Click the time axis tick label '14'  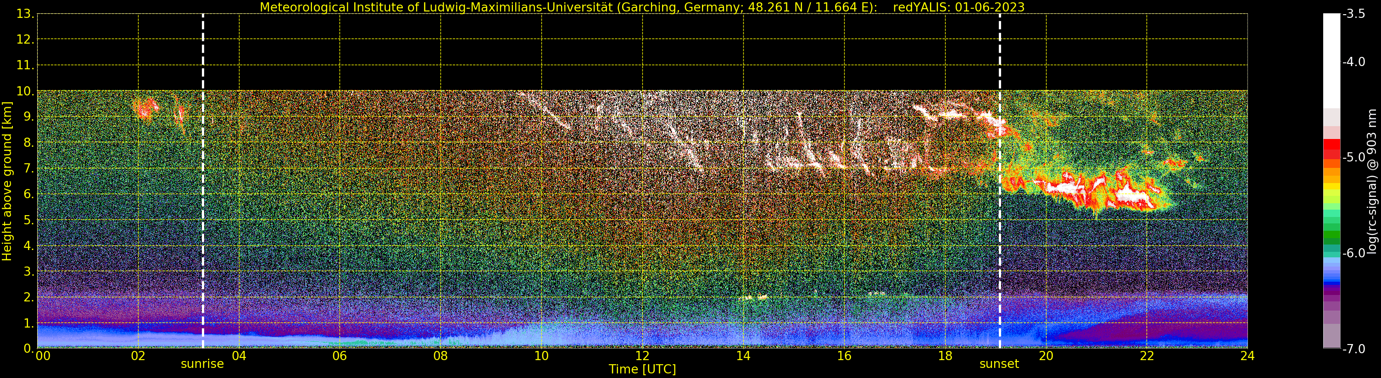click(x=743, y=356)
